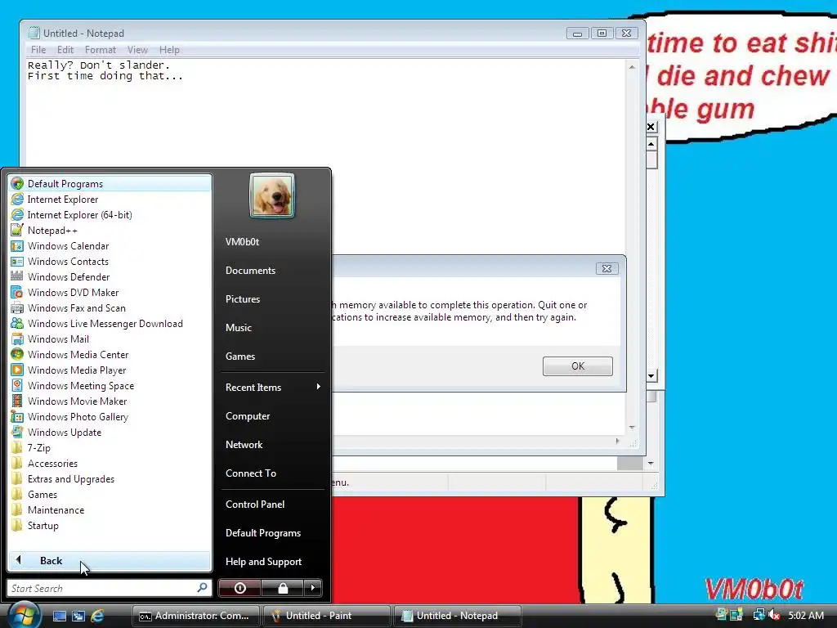This screenshot has width=837, height=628.
Task: Click the Windows Start orb
Action: [24, 615]
